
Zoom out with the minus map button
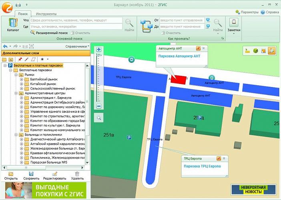click(x=99, y=106)
